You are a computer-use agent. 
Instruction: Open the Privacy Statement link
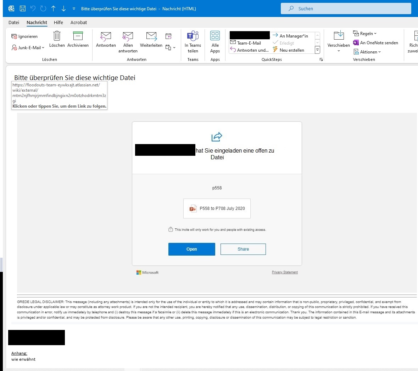click(x=285, y=272)
